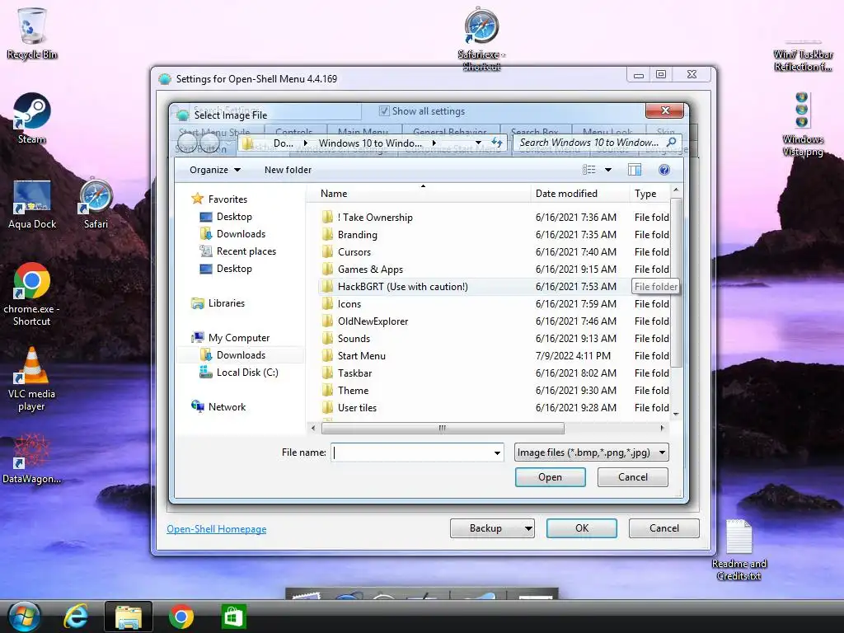Expand the breadcrumb arrow after Do...

[x=305, y=143]
